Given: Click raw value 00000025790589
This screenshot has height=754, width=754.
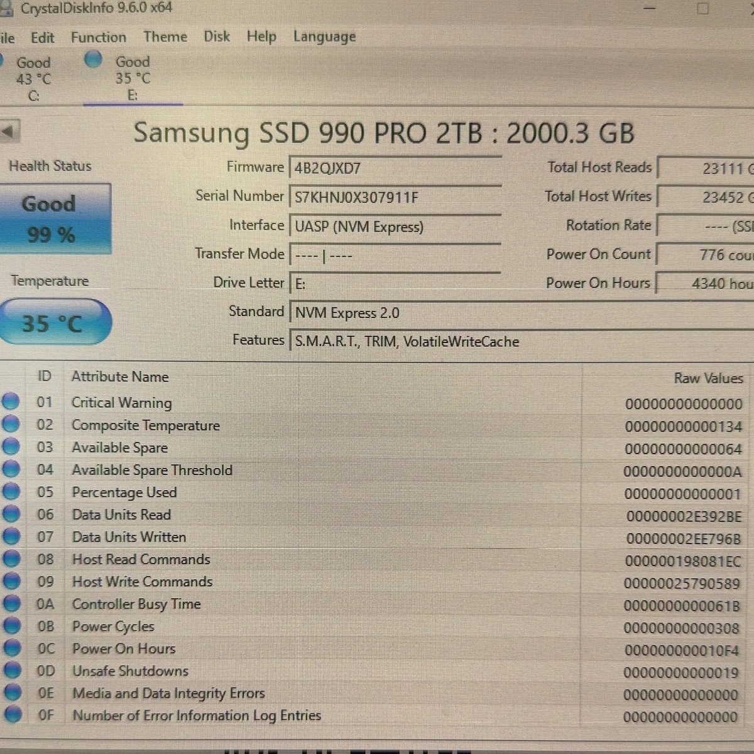Looking at the screenshot, I should click(x=682, y=584).
